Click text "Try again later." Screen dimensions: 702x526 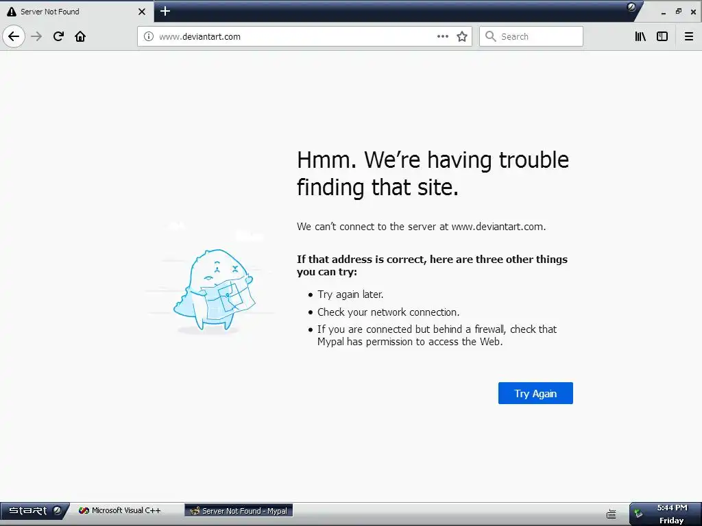350,295
